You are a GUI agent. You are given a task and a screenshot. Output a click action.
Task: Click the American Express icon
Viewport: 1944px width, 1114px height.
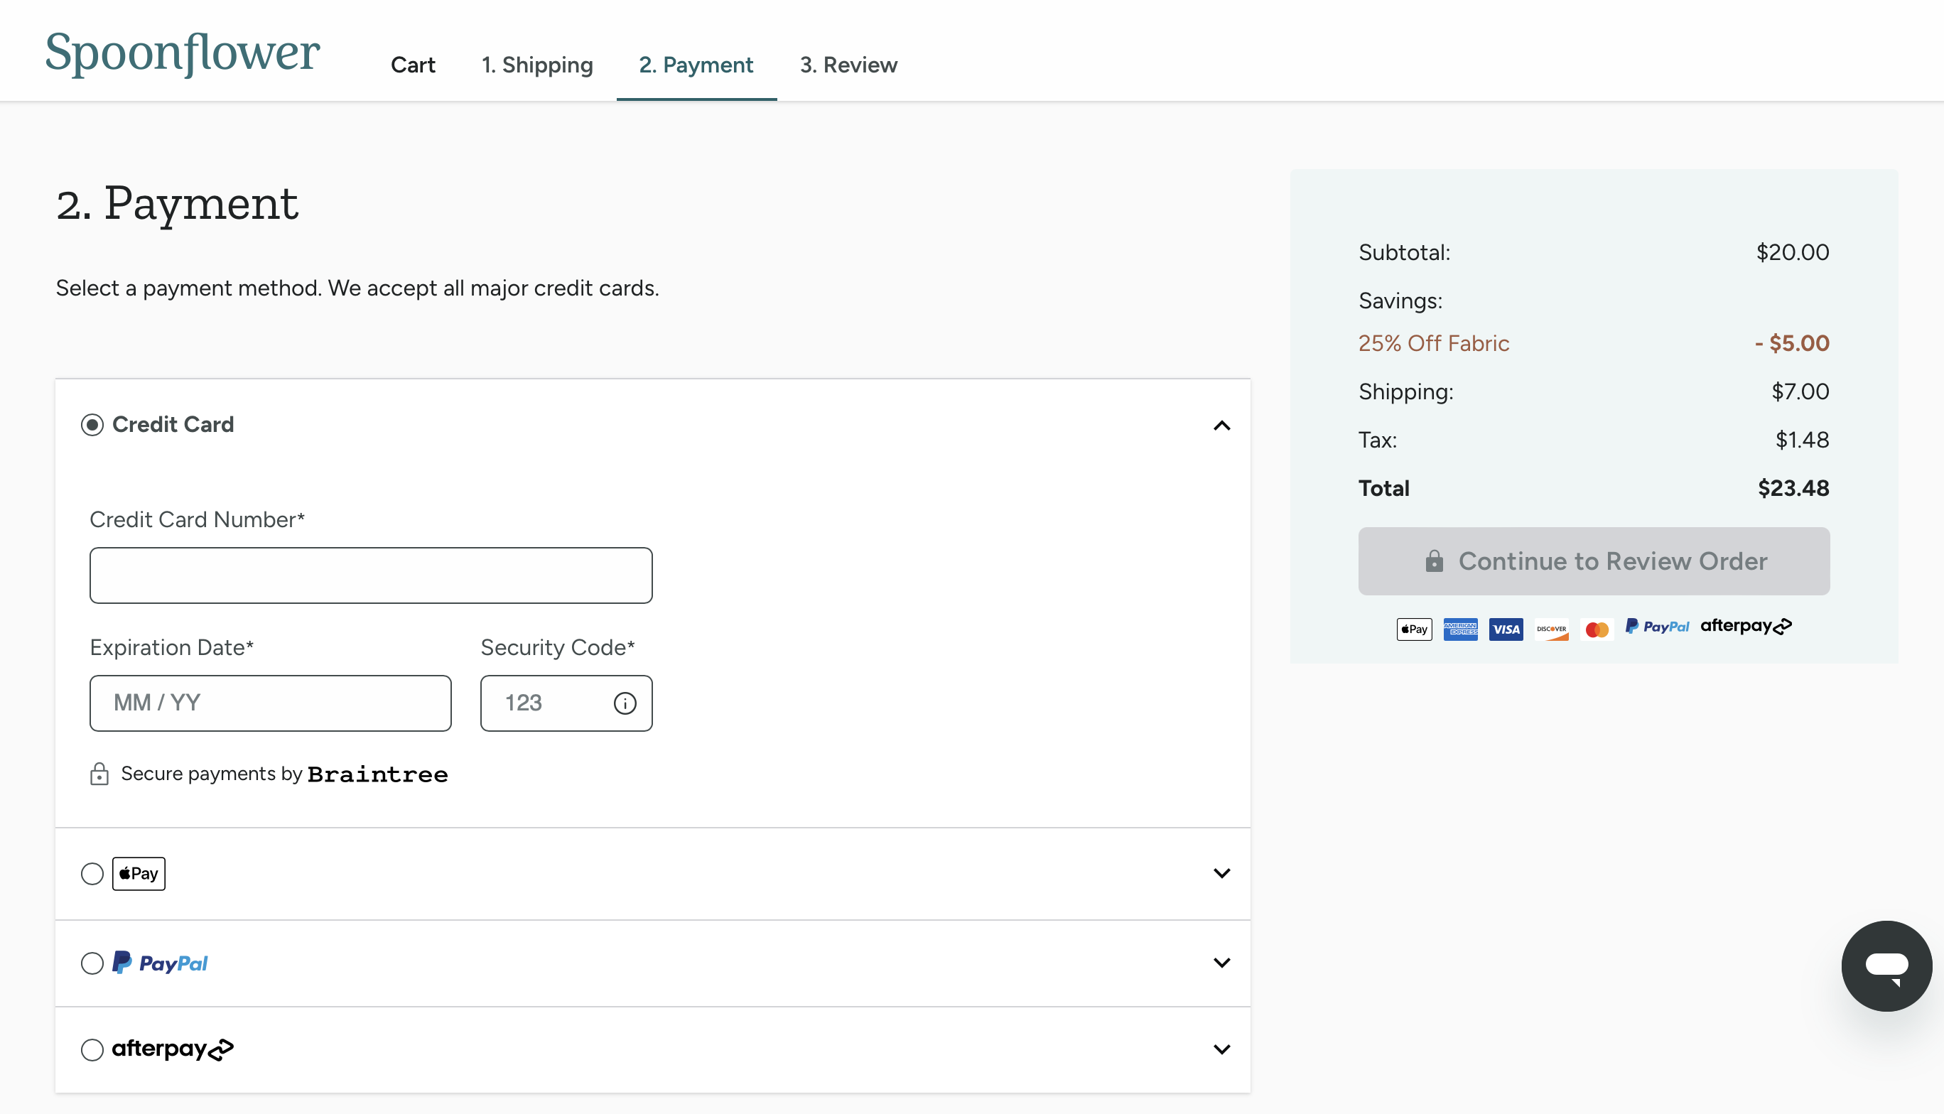[x=1459, y=629]
